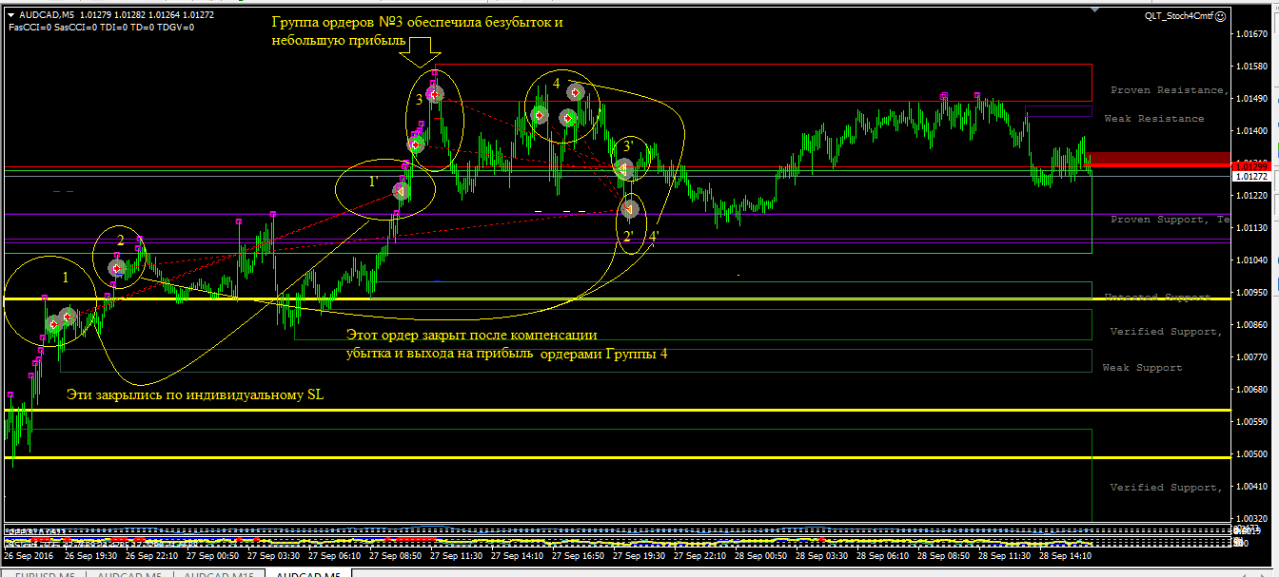1279x577 pixels.
Task: Click the 'Weak Support' zone label
Action: (1142, 368)
